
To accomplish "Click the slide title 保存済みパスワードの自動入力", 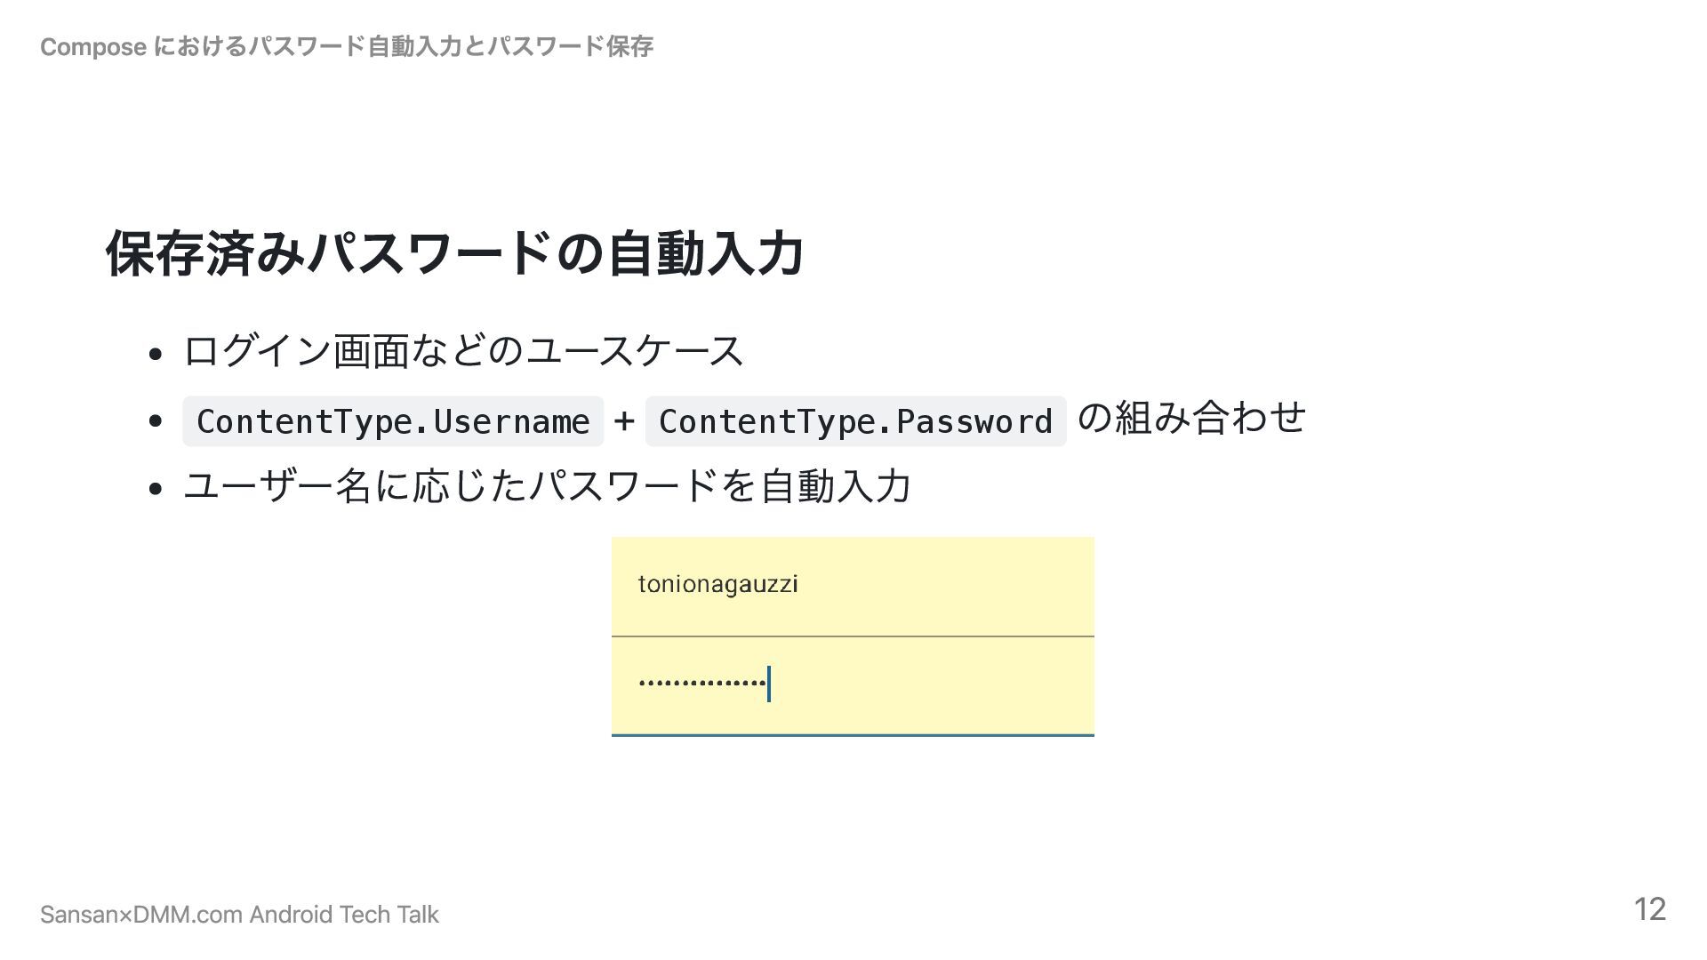I will click(x=455, y=253).
